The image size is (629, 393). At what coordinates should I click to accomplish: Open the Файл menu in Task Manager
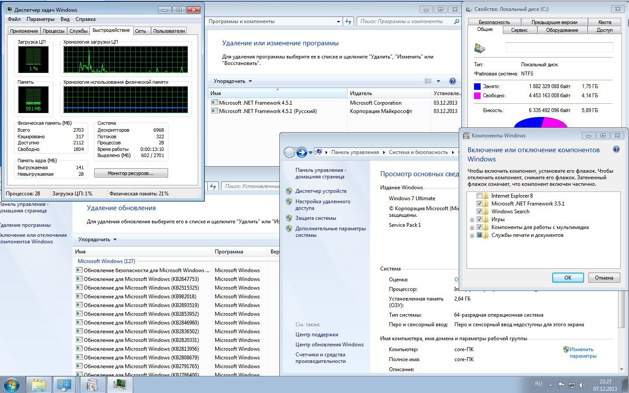pos(14,19)
